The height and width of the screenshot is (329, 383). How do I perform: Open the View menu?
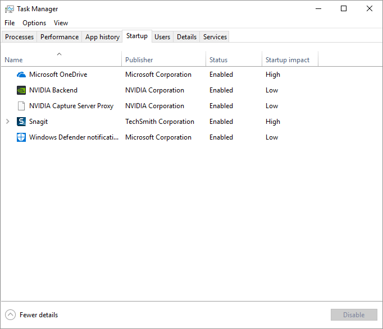[61, 23]
